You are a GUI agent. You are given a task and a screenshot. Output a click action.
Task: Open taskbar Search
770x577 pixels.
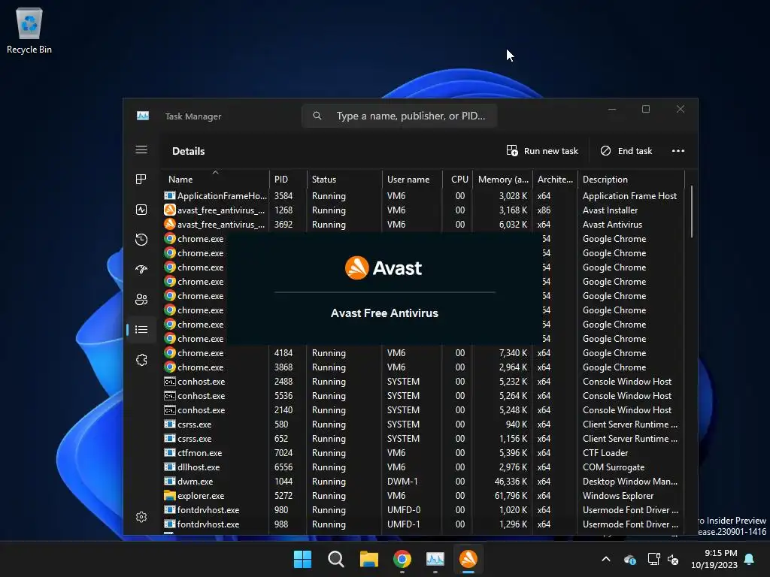point(336,559)
